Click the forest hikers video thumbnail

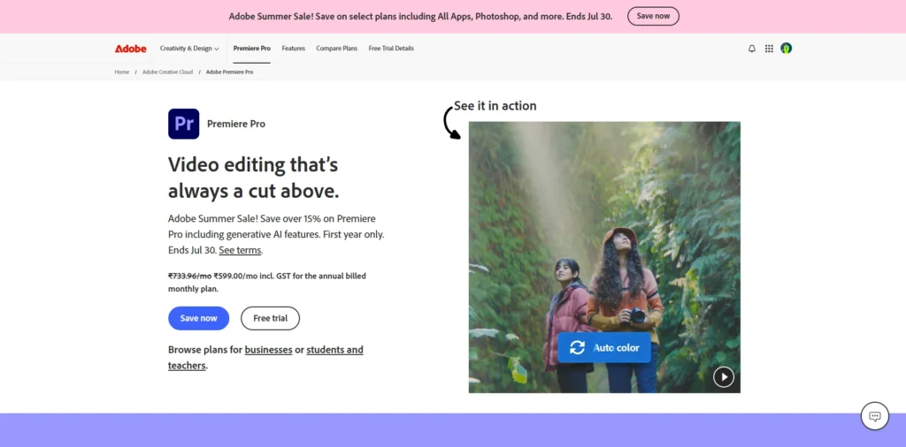click(x=604, y=257)
